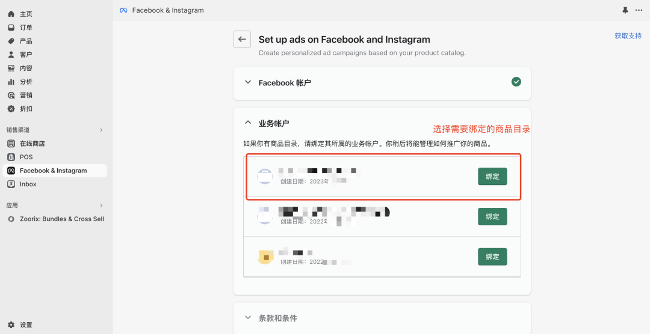Image resolution: width=650 pixels, height=334 pixels.
Task: Click the Facebook 帐户 heading text
Action: (285, 83)
